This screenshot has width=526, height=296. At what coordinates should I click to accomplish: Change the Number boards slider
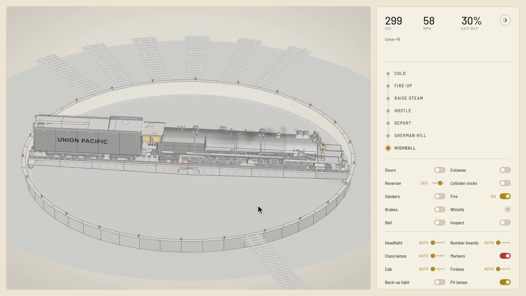click(x=503, y=243)
